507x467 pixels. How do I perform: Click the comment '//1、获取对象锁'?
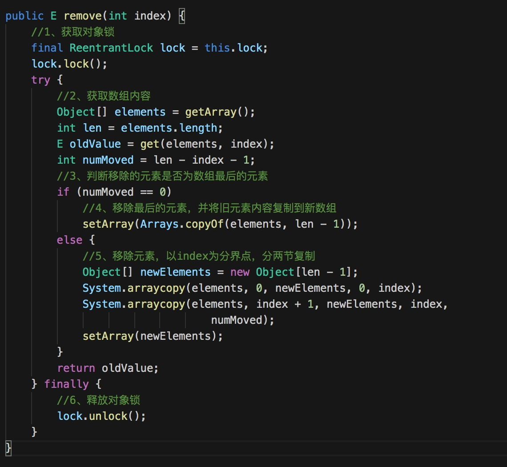(73, 32)
